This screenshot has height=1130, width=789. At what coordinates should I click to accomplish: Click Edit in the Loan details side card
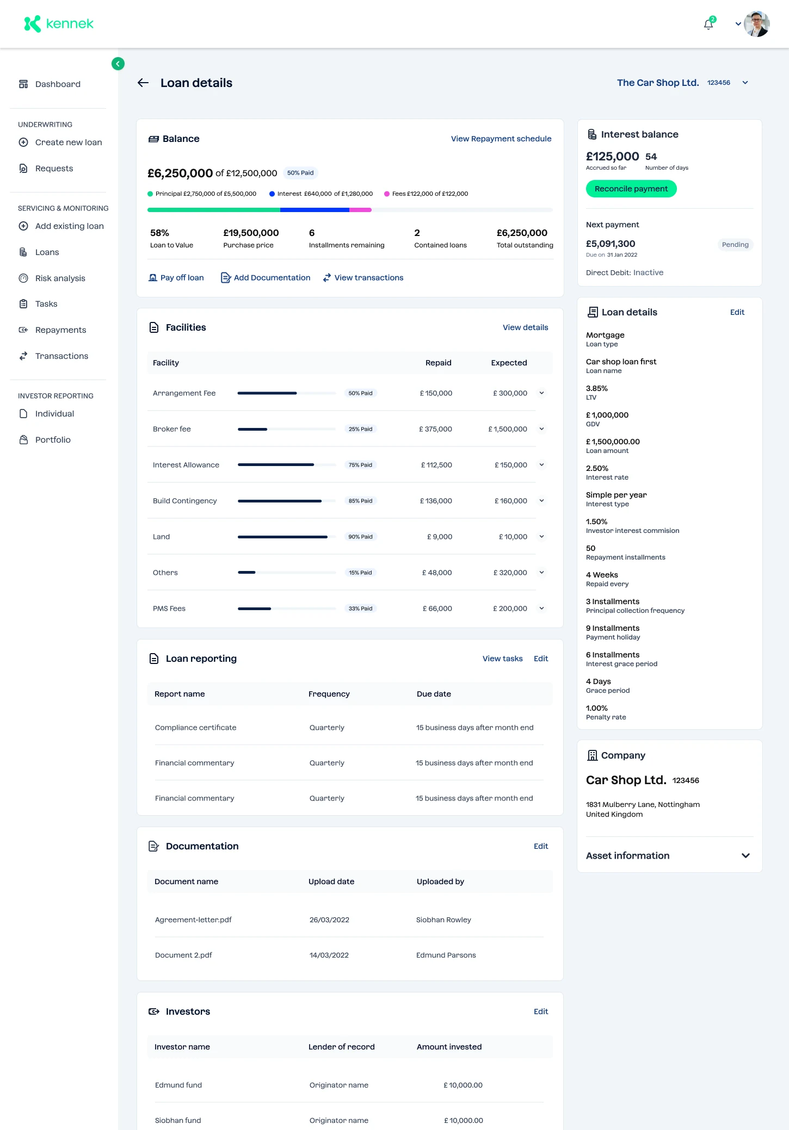tap(737, 312)
